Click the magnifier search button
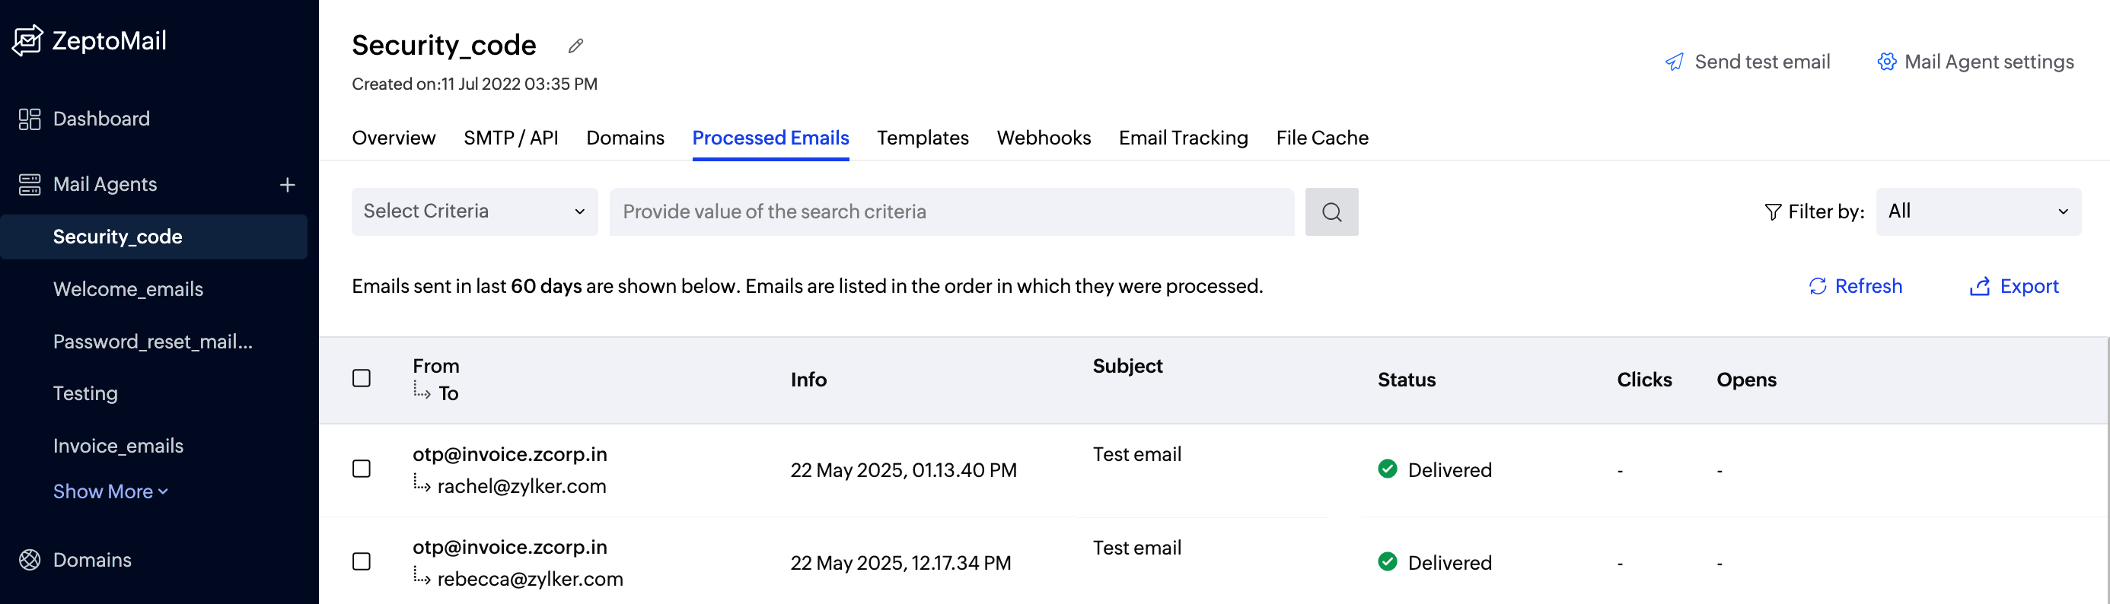Image resolution: width=2110 pixels, height=604 pixels. pyautogui.click(x=1331, y=212)
